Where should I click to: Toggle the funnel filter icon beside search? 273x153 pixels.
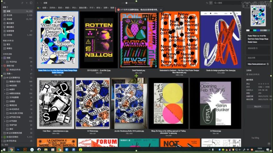211,3
